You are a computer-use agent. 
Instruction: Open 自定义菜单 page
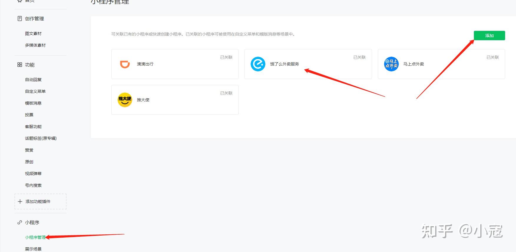pos(35,91)
